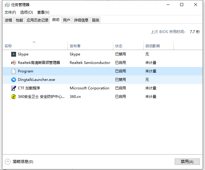Click the CTF 加载程序 pen icon
The height and width of the screenshot is (170, 205).
(13, 88)
